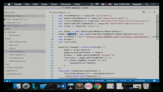Click the editor vertical scrollbar thumb
Image resolution: width=163 pixels, height=92 pixels.
[157, 27]
